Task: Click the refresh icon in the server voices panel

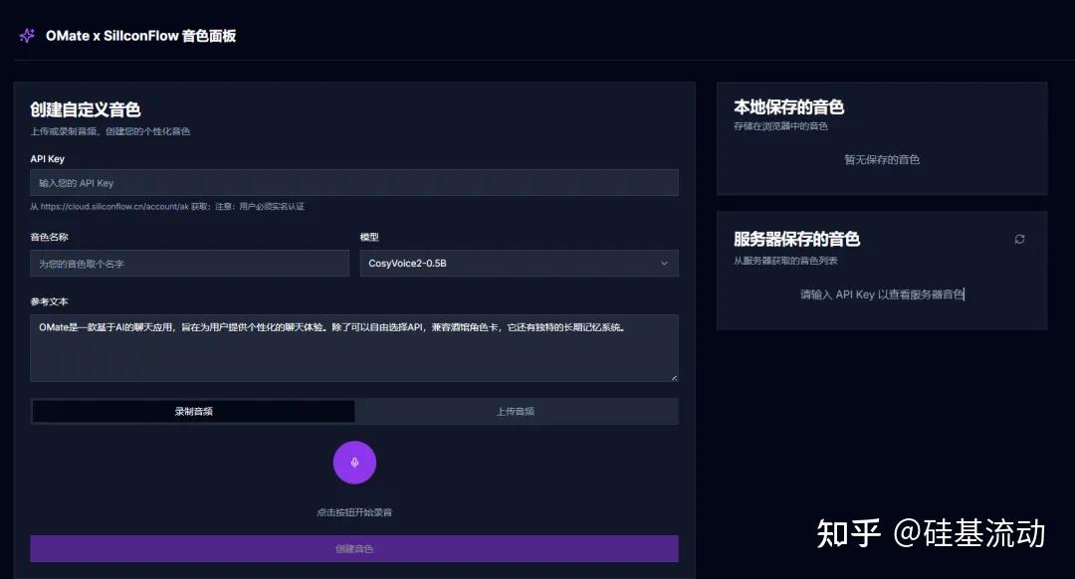Action: click(x=1019, y=239)
